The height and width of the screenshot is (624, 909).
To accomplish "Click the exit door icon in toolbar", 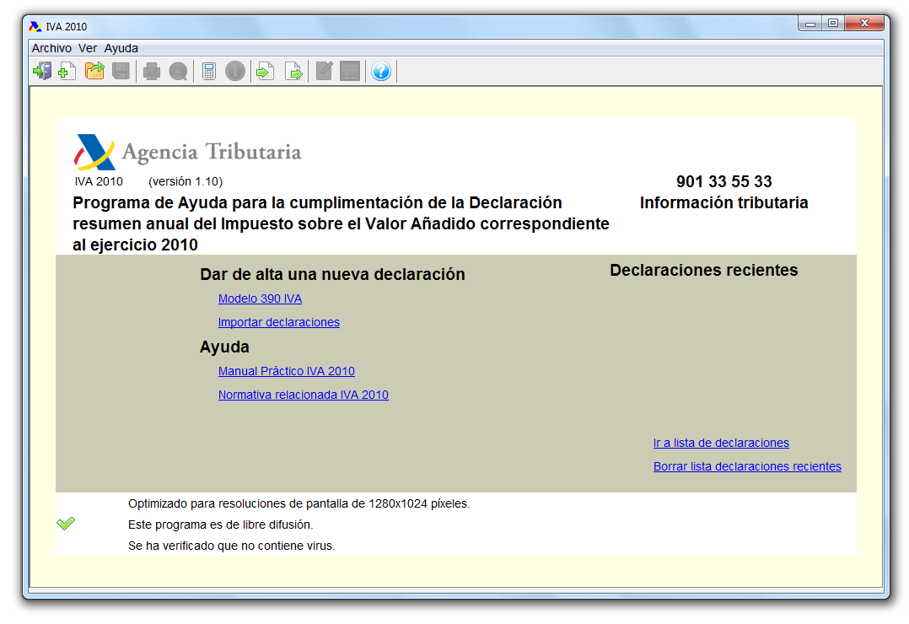I will point(42,72).
